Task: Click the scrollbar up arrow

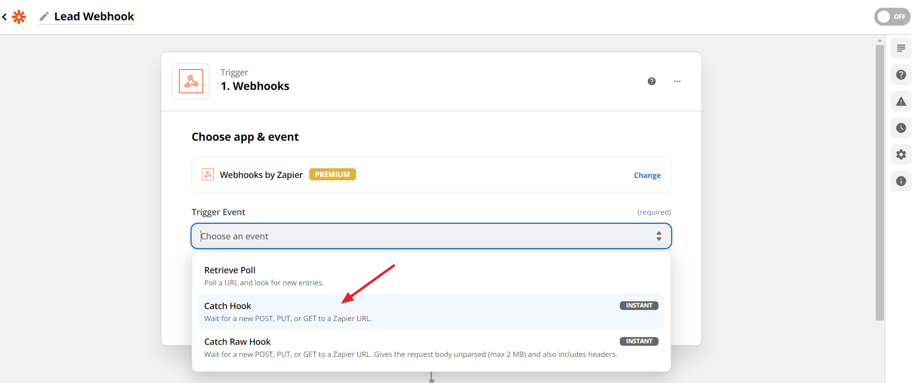Action: (880, 40)
